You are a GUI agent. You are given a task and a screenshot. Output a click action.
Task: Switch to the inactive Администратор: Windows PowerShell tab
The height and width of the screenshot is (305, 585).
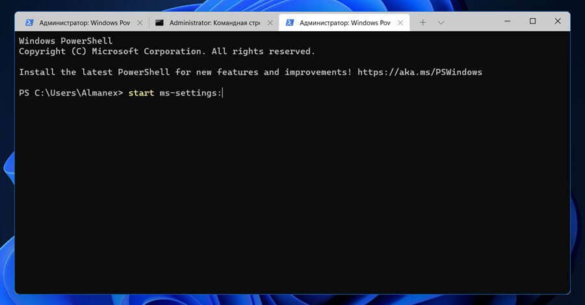point(84,23)
